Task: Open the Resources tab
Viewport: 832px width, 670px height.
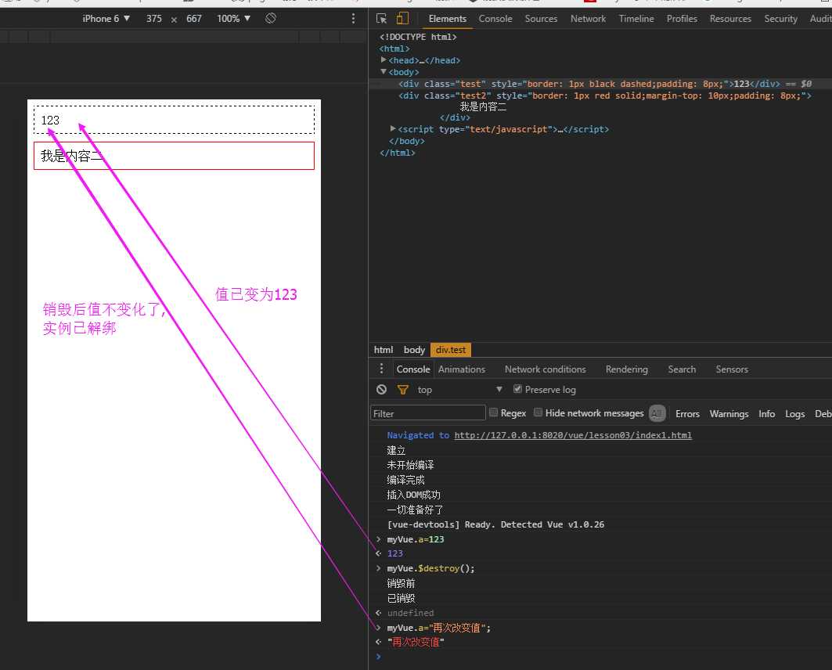Action: (730, 19)
